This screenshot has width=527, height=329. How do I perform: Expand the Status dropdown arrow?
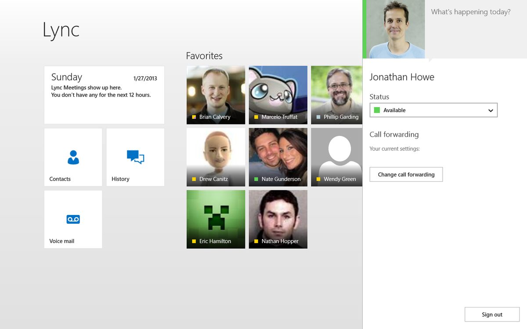(491, 111)
